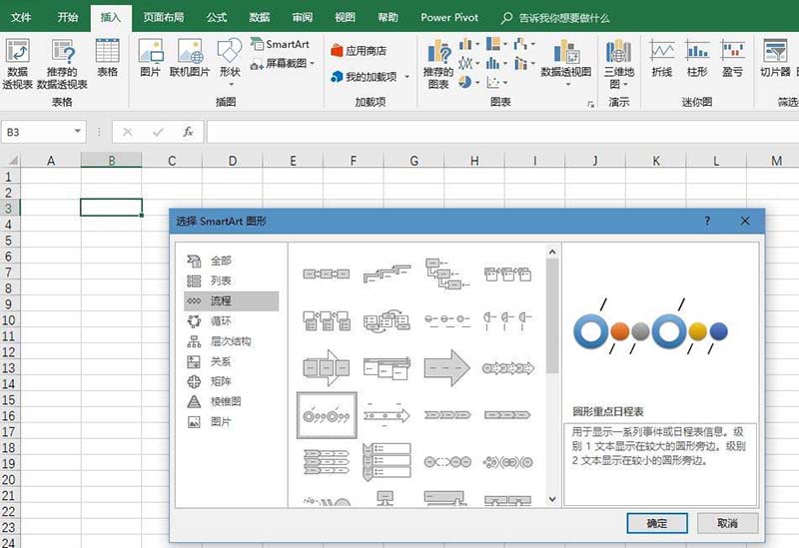Open the 视图 ribbon tab

coord(345,17)
